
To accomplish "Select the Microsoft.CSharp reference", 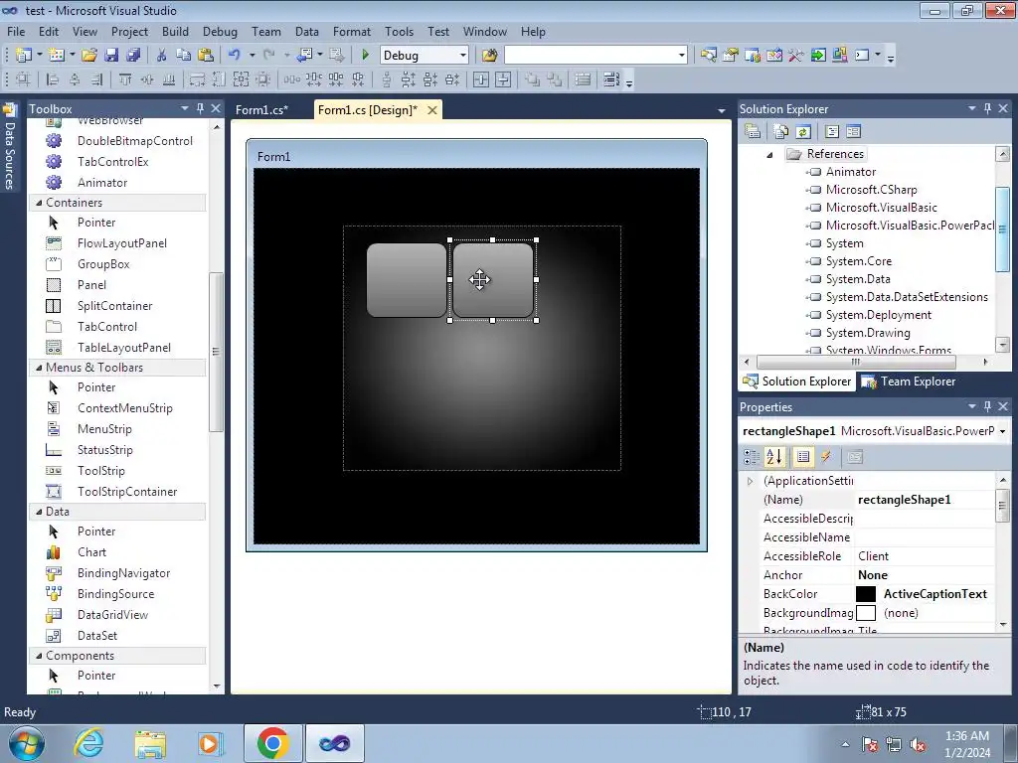I will click(871, 190).
